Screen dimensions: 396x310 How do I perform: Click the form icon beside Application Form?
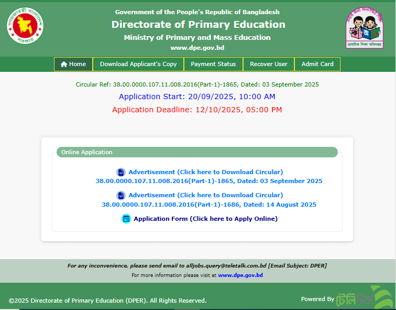(126, 219)
